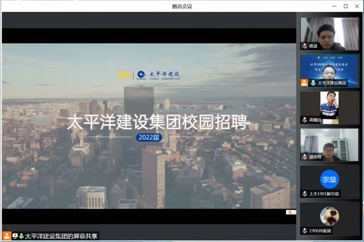Click green mic icon in bottom-left sharing label
Screen dimensions: 364x242
21,236
